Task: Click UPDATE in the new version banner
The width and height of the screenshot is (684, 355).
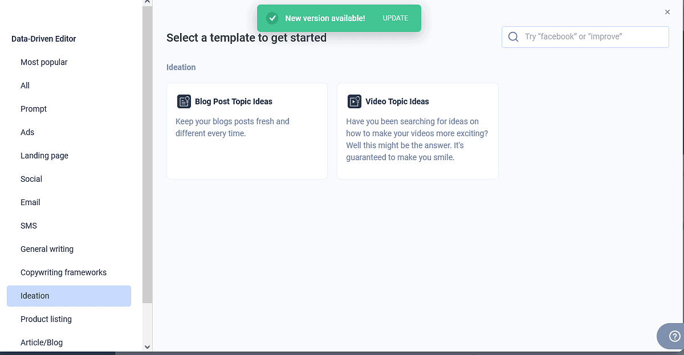Action: pyautogui.click(x=395, y=18)
